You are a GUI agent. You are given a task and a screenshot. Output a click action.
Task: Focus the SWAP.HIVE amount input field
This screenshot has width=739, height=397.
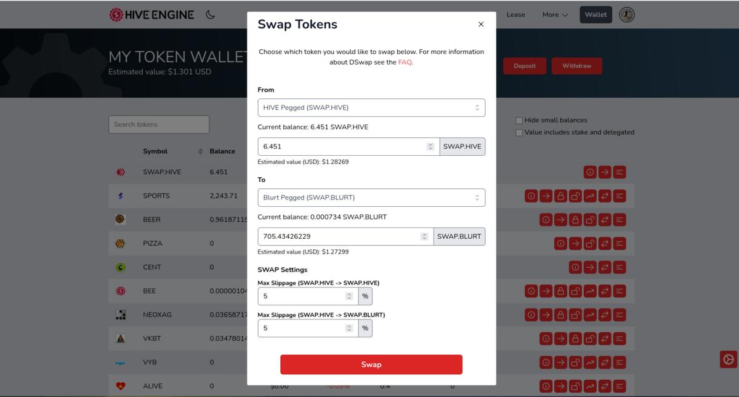point(349,146)
